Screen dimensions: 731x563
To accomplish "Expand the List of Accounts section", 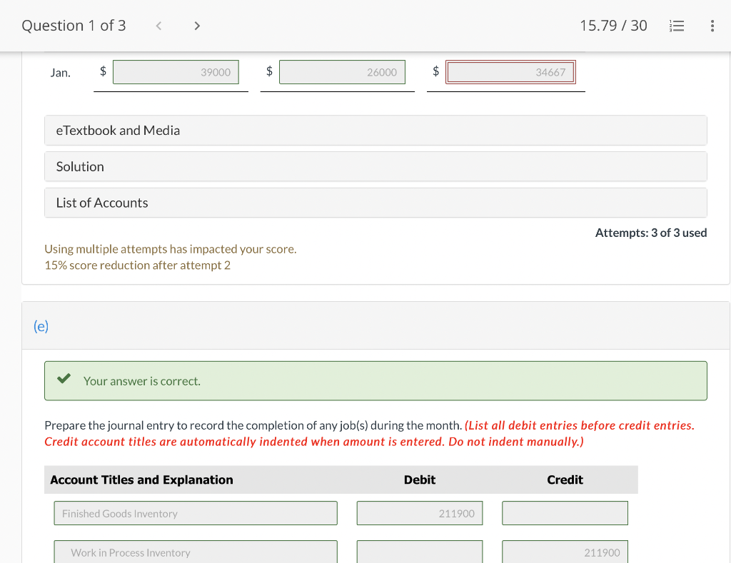I will click(x=375, y=203).
